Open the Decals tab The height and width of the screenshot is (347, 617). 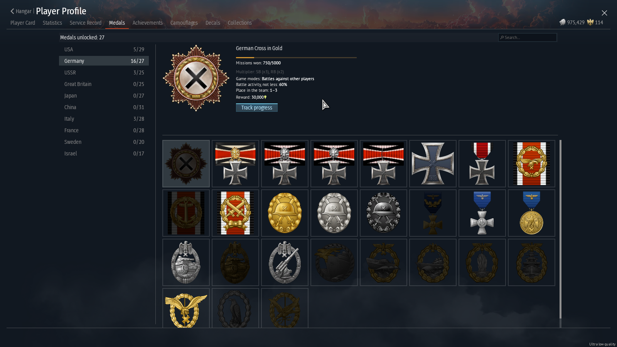click(213, 23)
